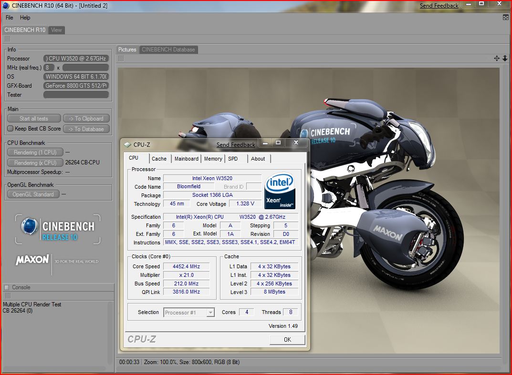Click Send Feedback link in CPU-Z title bar

pos(236,145)
